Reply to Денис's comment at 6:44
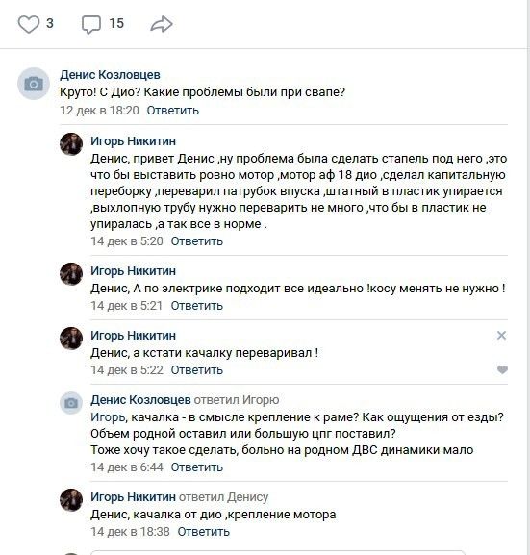Viewport: 530px width, 555px height. tap(197, 467)
